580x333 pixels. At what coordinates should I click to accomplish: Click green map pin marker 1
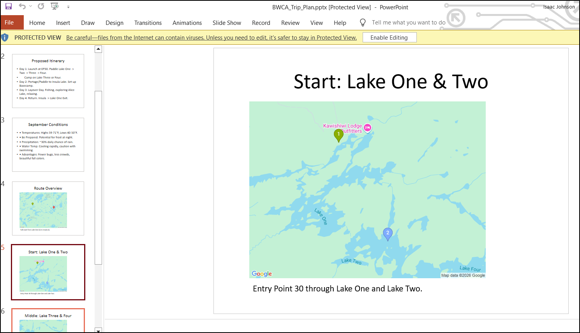tap(338, 135)
